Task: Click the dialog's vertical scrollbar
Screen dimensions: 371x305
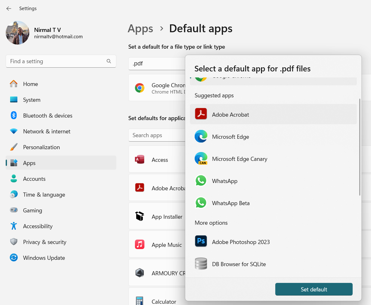Action: coord(360,147)
